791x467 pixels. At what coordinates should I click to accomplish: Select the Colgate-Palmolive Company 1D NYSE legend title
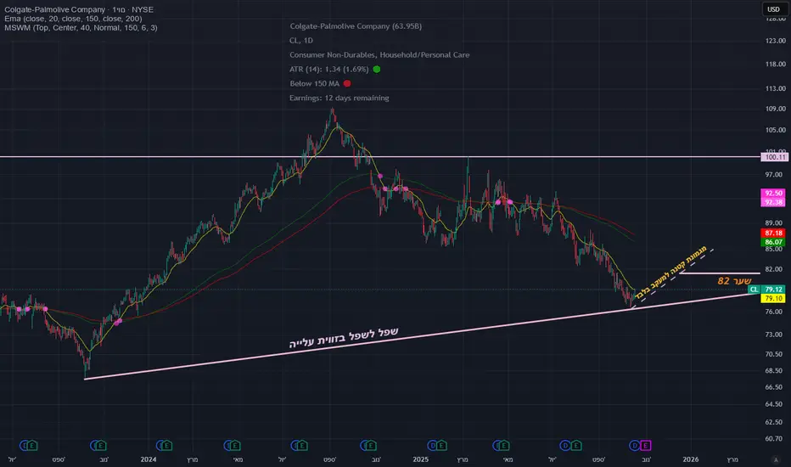tap(79, 9)
